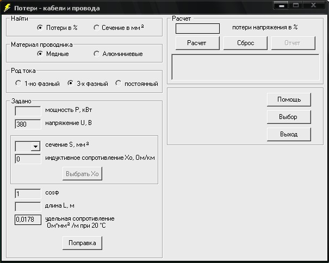Click the "длина L, м" input field
329x263 pixels.
pyautogui.click(x=28, y=206)
